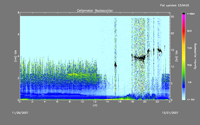Viewport: 200px width, 125px height.
Task: Click the 25 kft label on the right axis
Action: (x=172, y=17)
